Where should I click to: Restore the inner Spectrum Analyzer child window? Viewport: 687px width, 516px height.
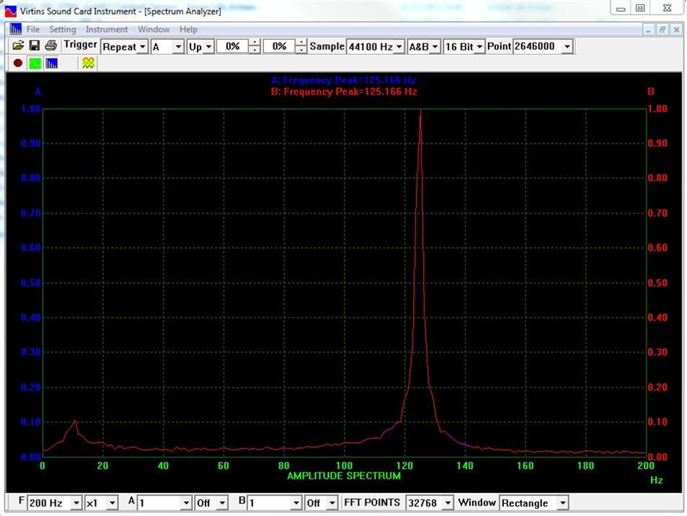pyautogui.click(x=662, y=30)
